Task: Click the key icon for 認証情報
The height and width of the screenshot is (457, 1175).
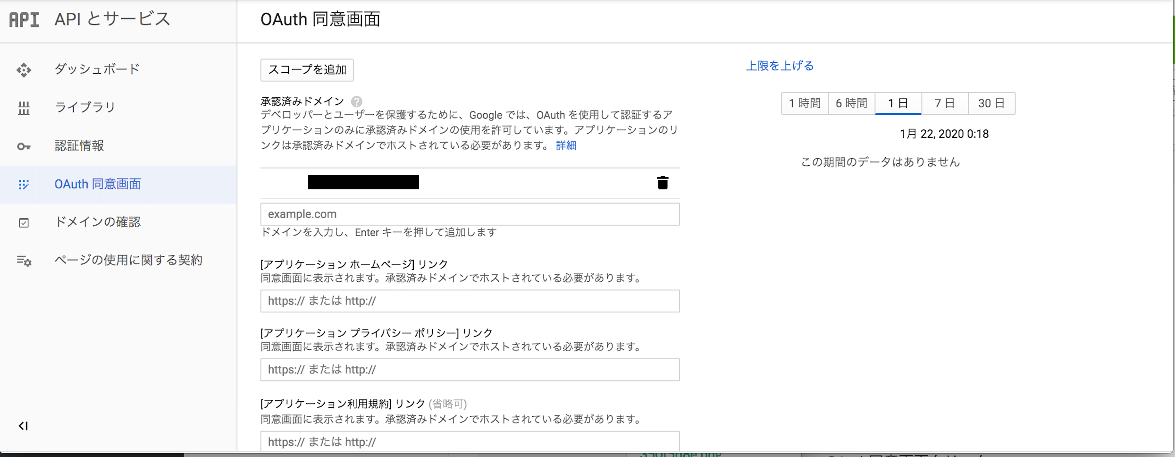Action: (24, 146)
